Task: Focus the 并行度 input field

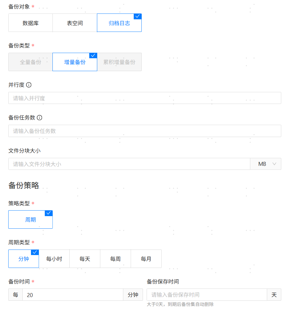Action: pos(144,98)
